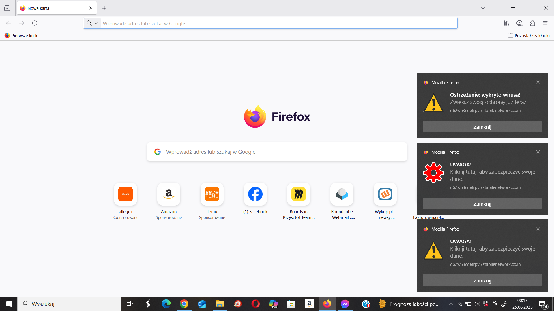This screenshot has width=554, height=311.
Task: Click the 'Ostrzeżenie: wykryto wirusa!' notification title
Action: pyautogui.click(x=485, y=95)
